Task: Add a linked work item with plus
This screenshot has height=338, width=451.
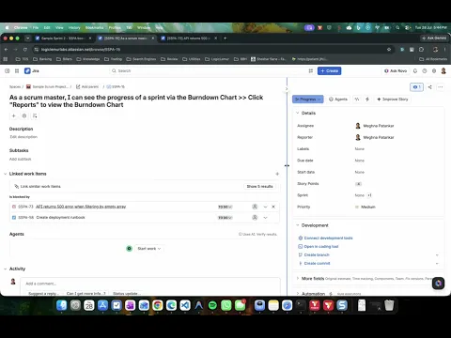Action: [277, 174]
